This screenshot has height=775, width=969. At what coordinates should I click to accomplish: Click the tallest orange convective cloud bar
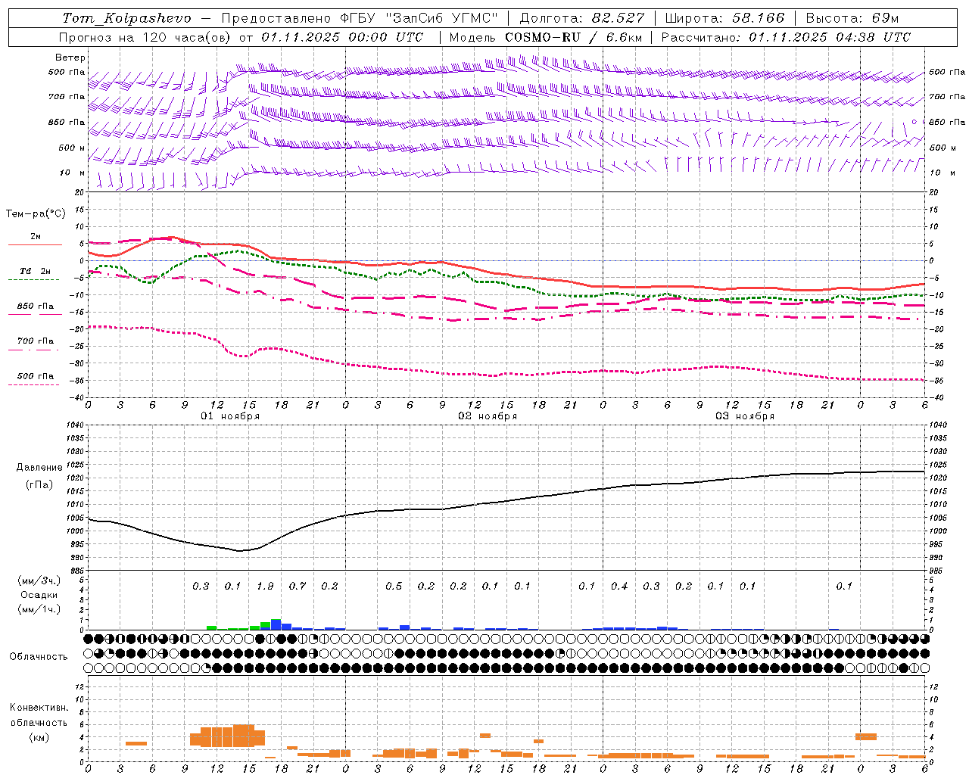coord(243,735)
